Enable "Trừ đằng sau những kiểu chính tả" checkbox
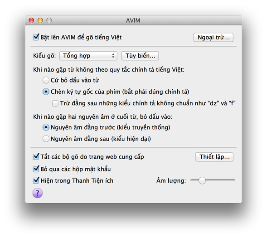This screenshot has height=238, width=267. [55, 103]
